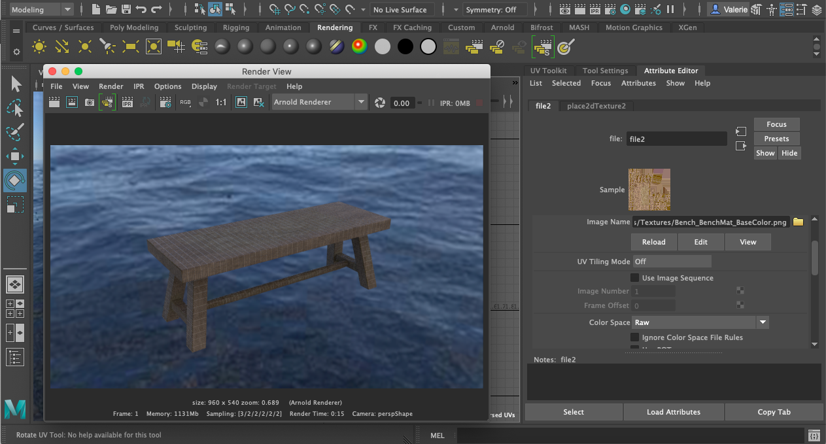Open a scene with the folder icon
Viewport: 826px width, 444px height.
111,9
